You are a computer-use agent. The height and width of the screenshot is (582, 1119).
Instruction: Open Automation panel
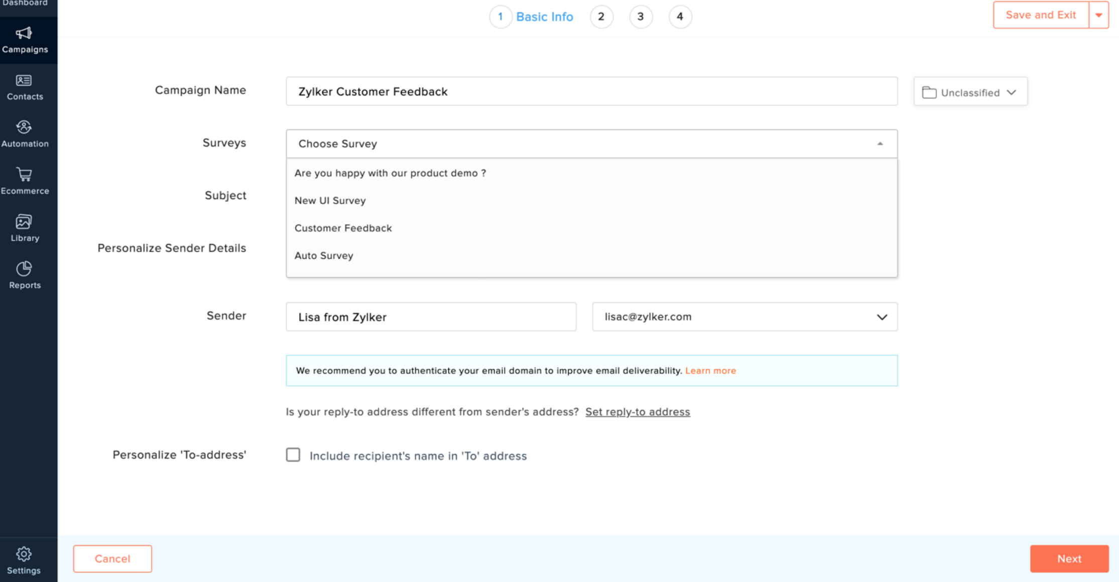tap(25, 133)
